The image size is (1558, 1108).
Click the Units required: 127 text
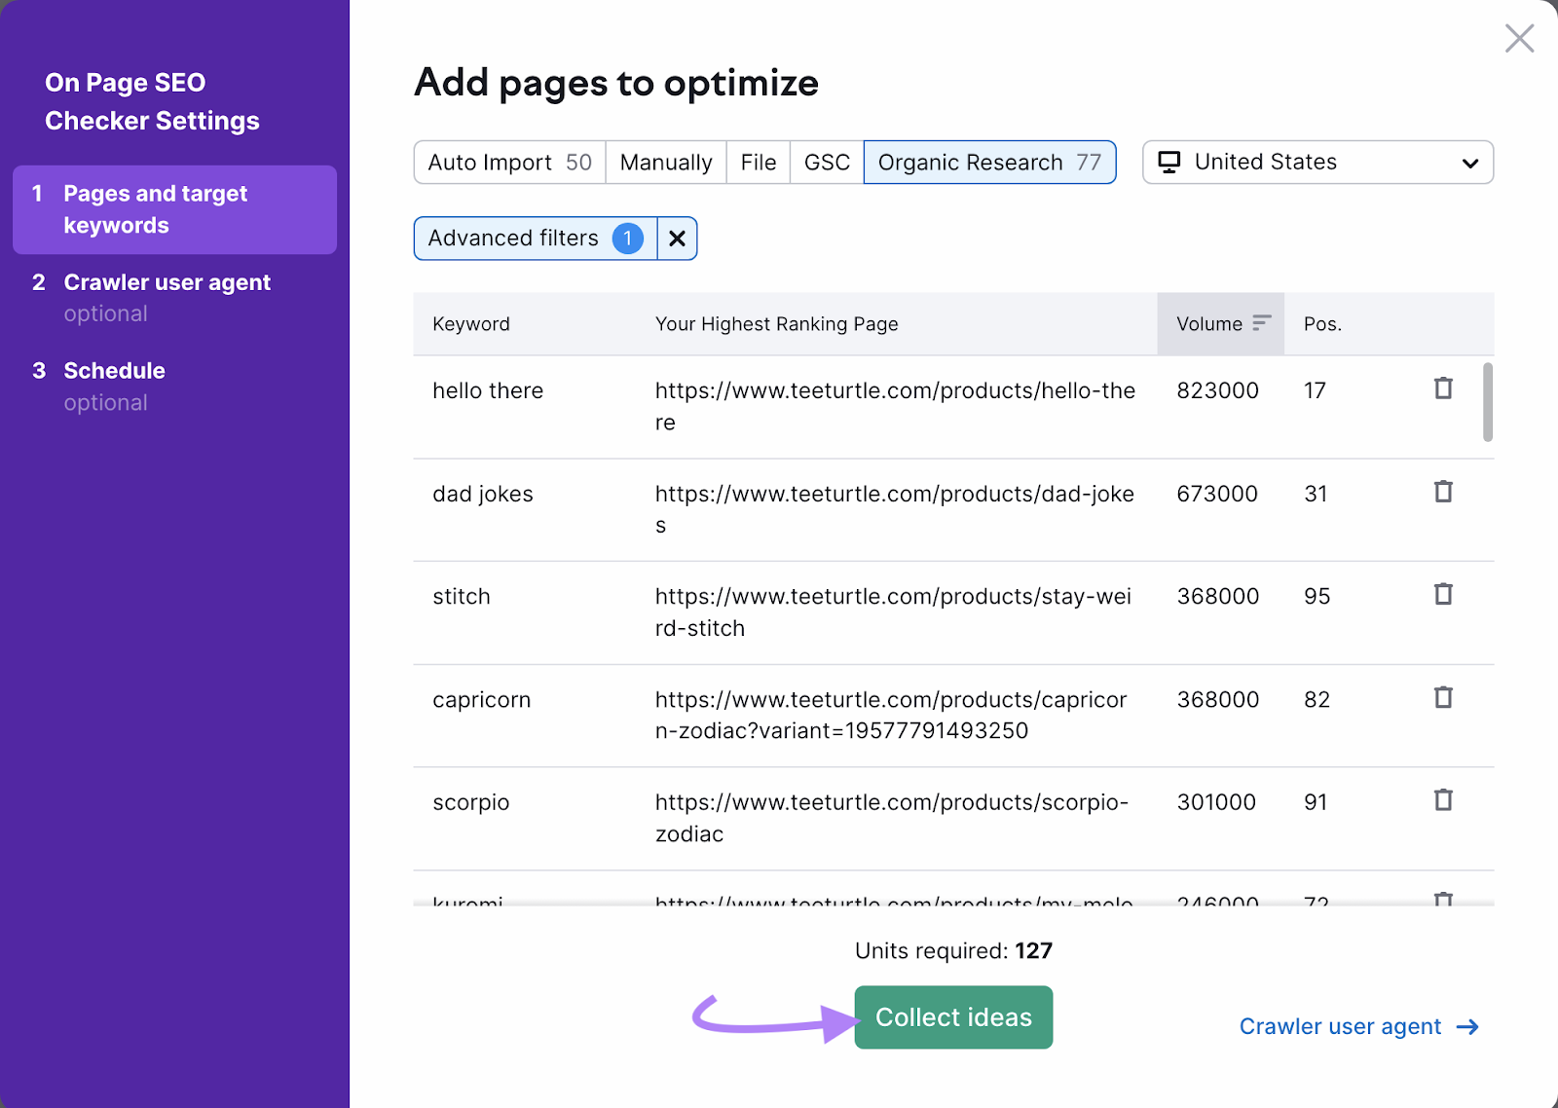[x=953, y=950]
